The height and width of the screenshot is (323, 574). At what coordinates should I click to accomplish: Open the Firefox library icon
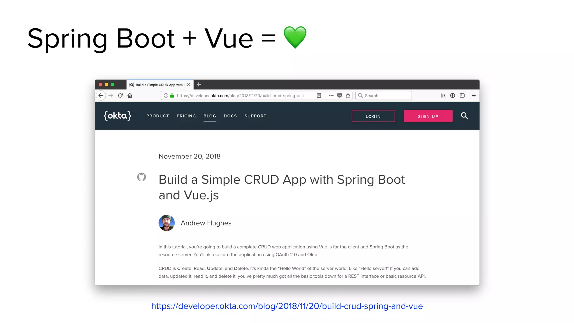pos(443,96)
